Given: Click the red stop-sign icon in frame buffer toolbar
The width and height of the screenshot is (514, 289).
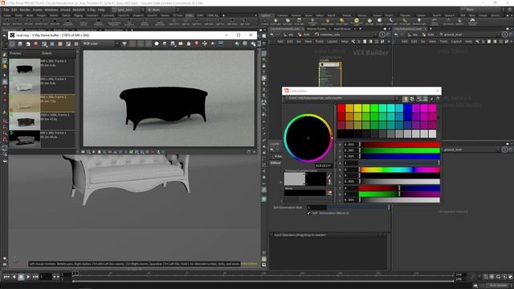Looking at the screenshot, I should click(x=35, y=43).
